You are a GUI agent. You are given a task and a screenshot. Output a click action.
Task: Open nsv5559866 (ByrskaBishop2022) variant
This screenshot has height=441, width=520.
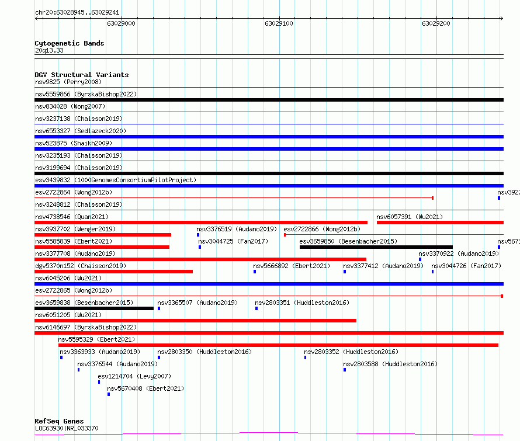pos(86,94)
